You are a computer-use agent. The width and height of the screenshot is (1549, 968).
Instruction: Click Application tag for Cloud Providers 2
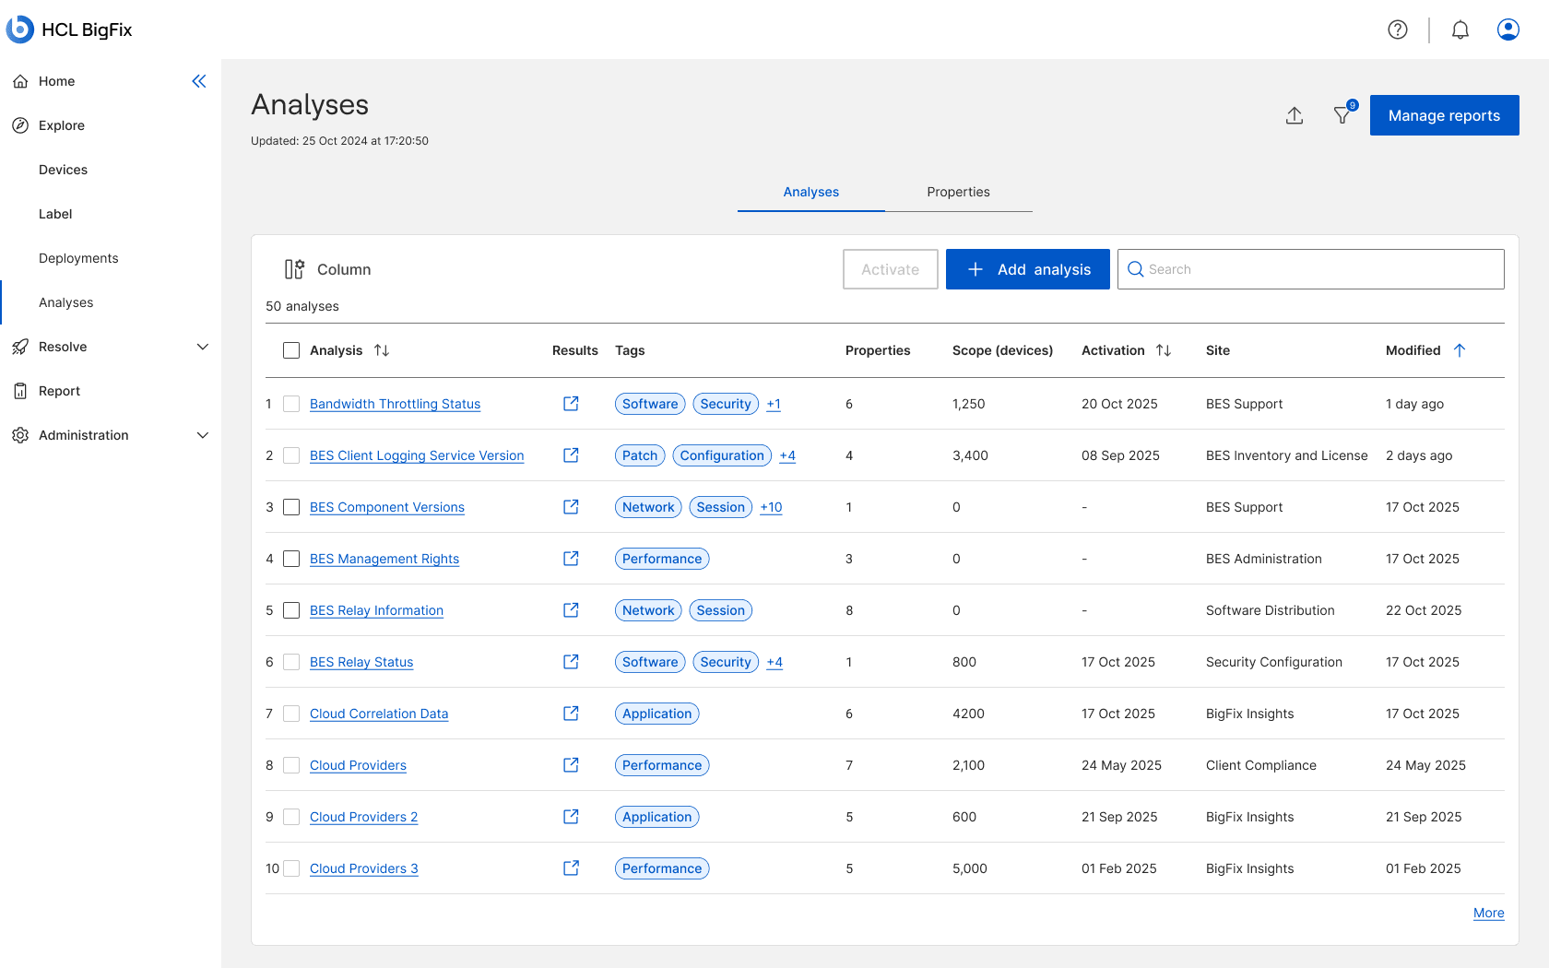(657, 817)
